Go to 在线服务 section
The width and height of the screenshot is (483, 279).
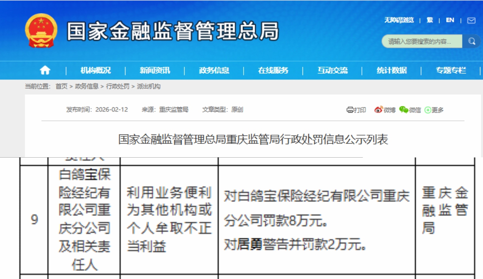click(x=273, y=70)
